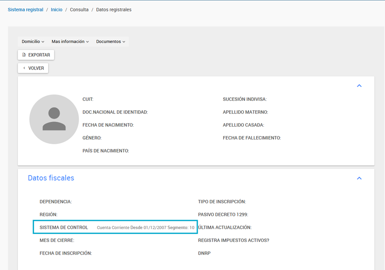Click the Tipo de Inscripción field
This screenshot has width=385, height=270.
coord(222,202)
